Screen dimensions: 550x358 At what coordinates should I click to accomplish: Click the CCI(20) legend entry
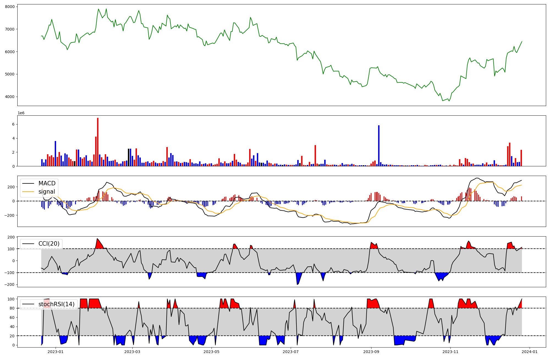pyautogui.click(x=49, y=244)
